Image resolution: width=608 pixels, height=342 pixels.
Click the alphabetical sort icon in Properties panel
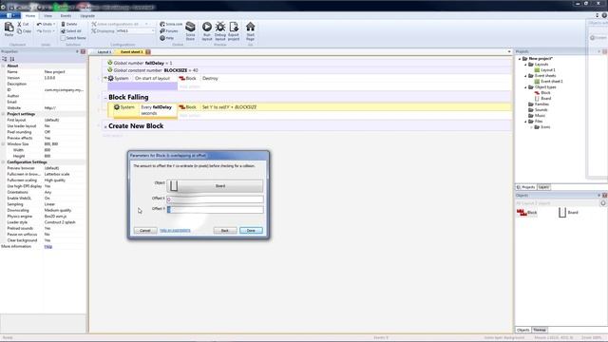click(x=12, y=59)
